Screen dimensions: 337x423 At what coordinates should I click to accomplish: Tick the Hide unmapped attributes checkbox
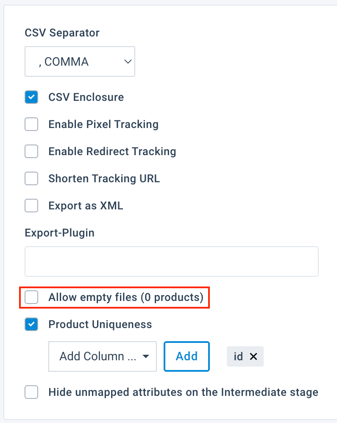tap(31, 392)
